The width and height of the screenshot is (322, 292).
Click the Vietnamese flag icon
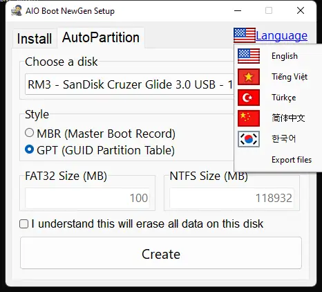point(249,77)
